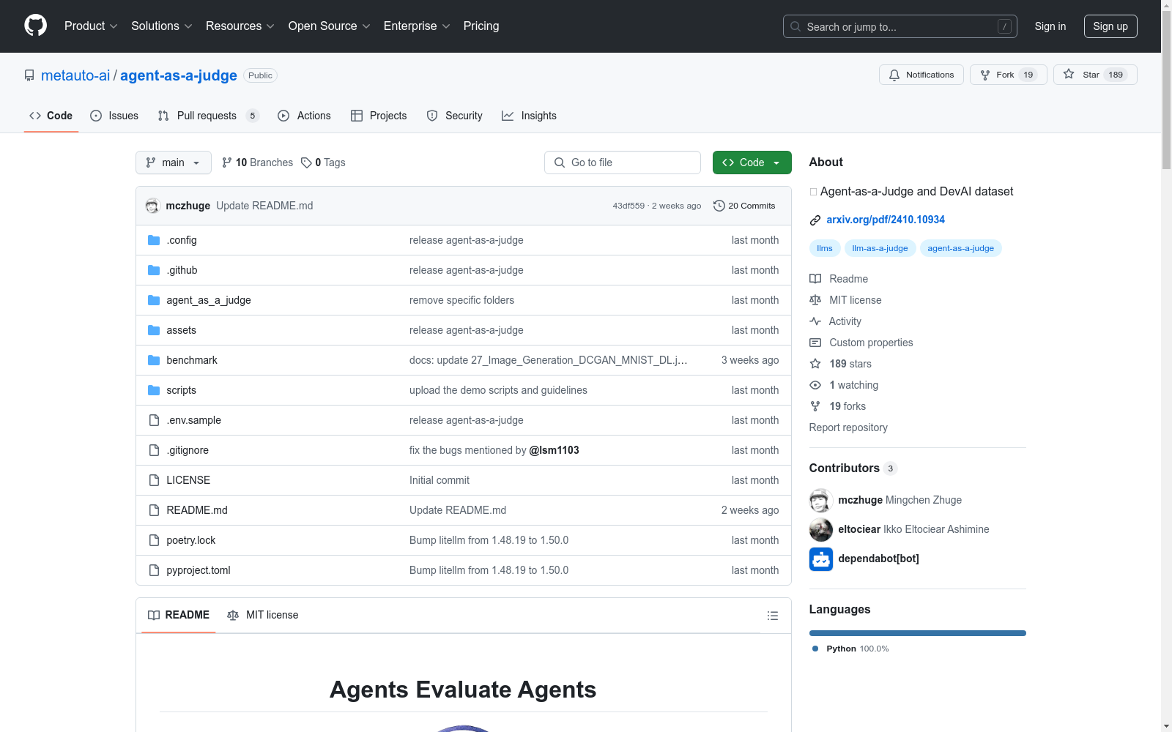Open the metauto-ai organization link
The image size is (1172, 732).
coord(75,75)
